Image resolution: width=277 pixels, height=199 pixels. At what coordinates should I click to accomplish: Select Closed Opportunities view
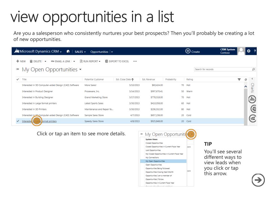click(x=154, y=143)
